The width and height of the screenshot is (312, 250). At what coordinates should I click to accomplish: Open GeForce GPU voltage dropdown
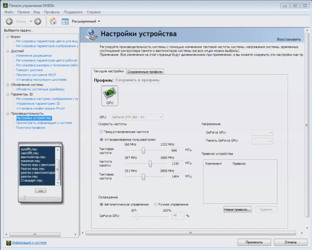[262, 132]
